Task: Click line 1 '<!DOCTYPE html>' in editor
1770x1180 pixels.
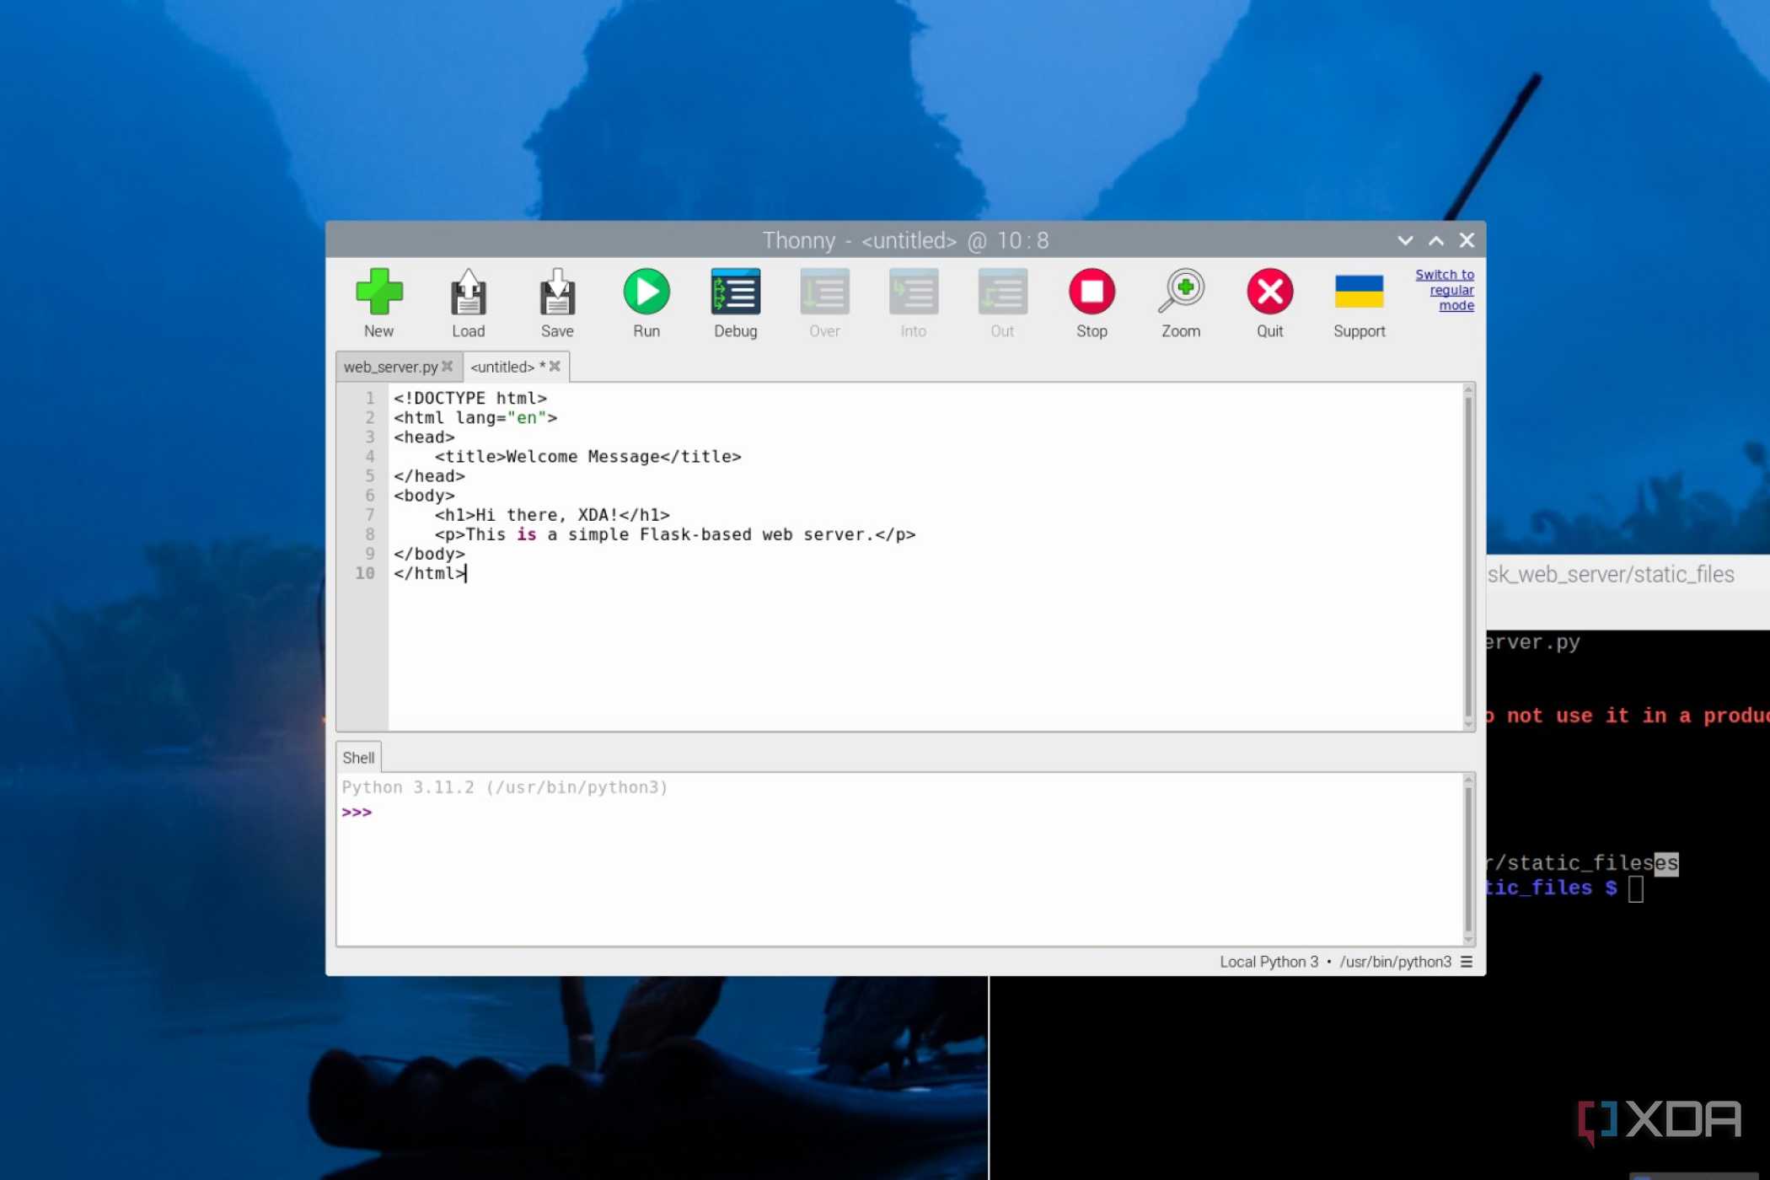Action: 470,398
